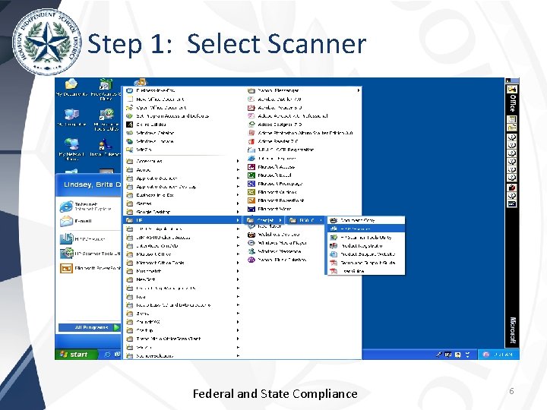
Task: Open Windows Catalog entry
Action: point(150,133)
